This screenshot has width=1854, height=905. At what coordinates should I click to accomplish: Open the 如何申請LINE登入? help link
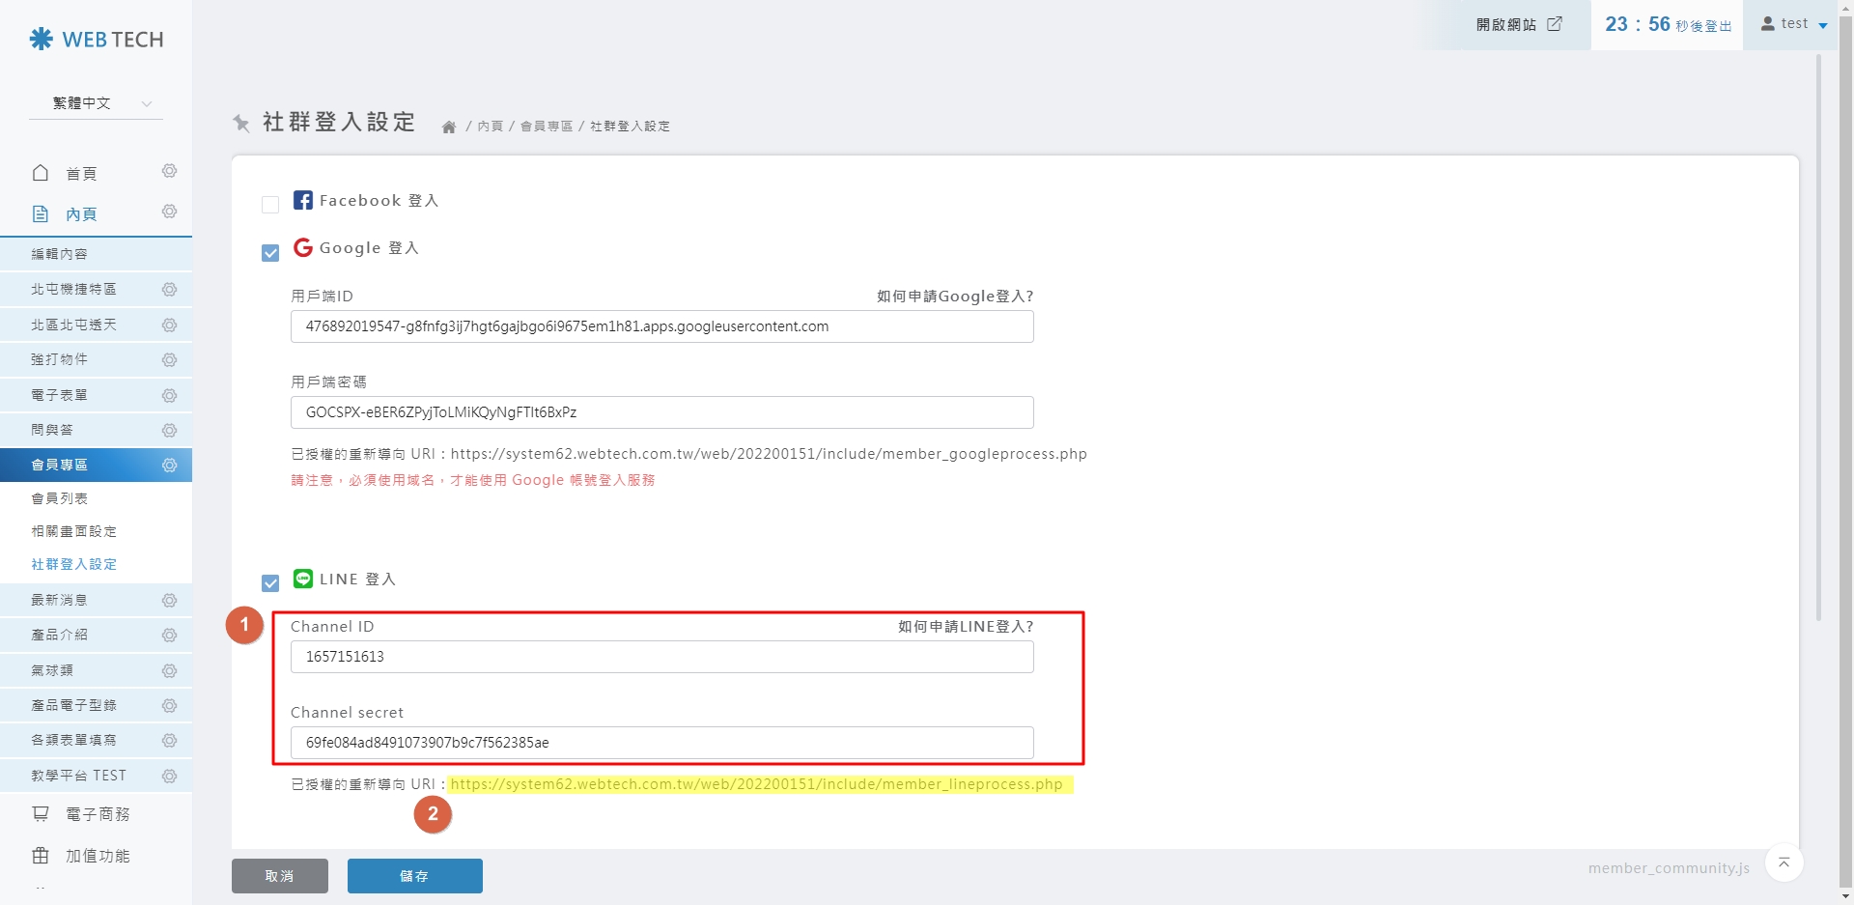click(966, 627)
